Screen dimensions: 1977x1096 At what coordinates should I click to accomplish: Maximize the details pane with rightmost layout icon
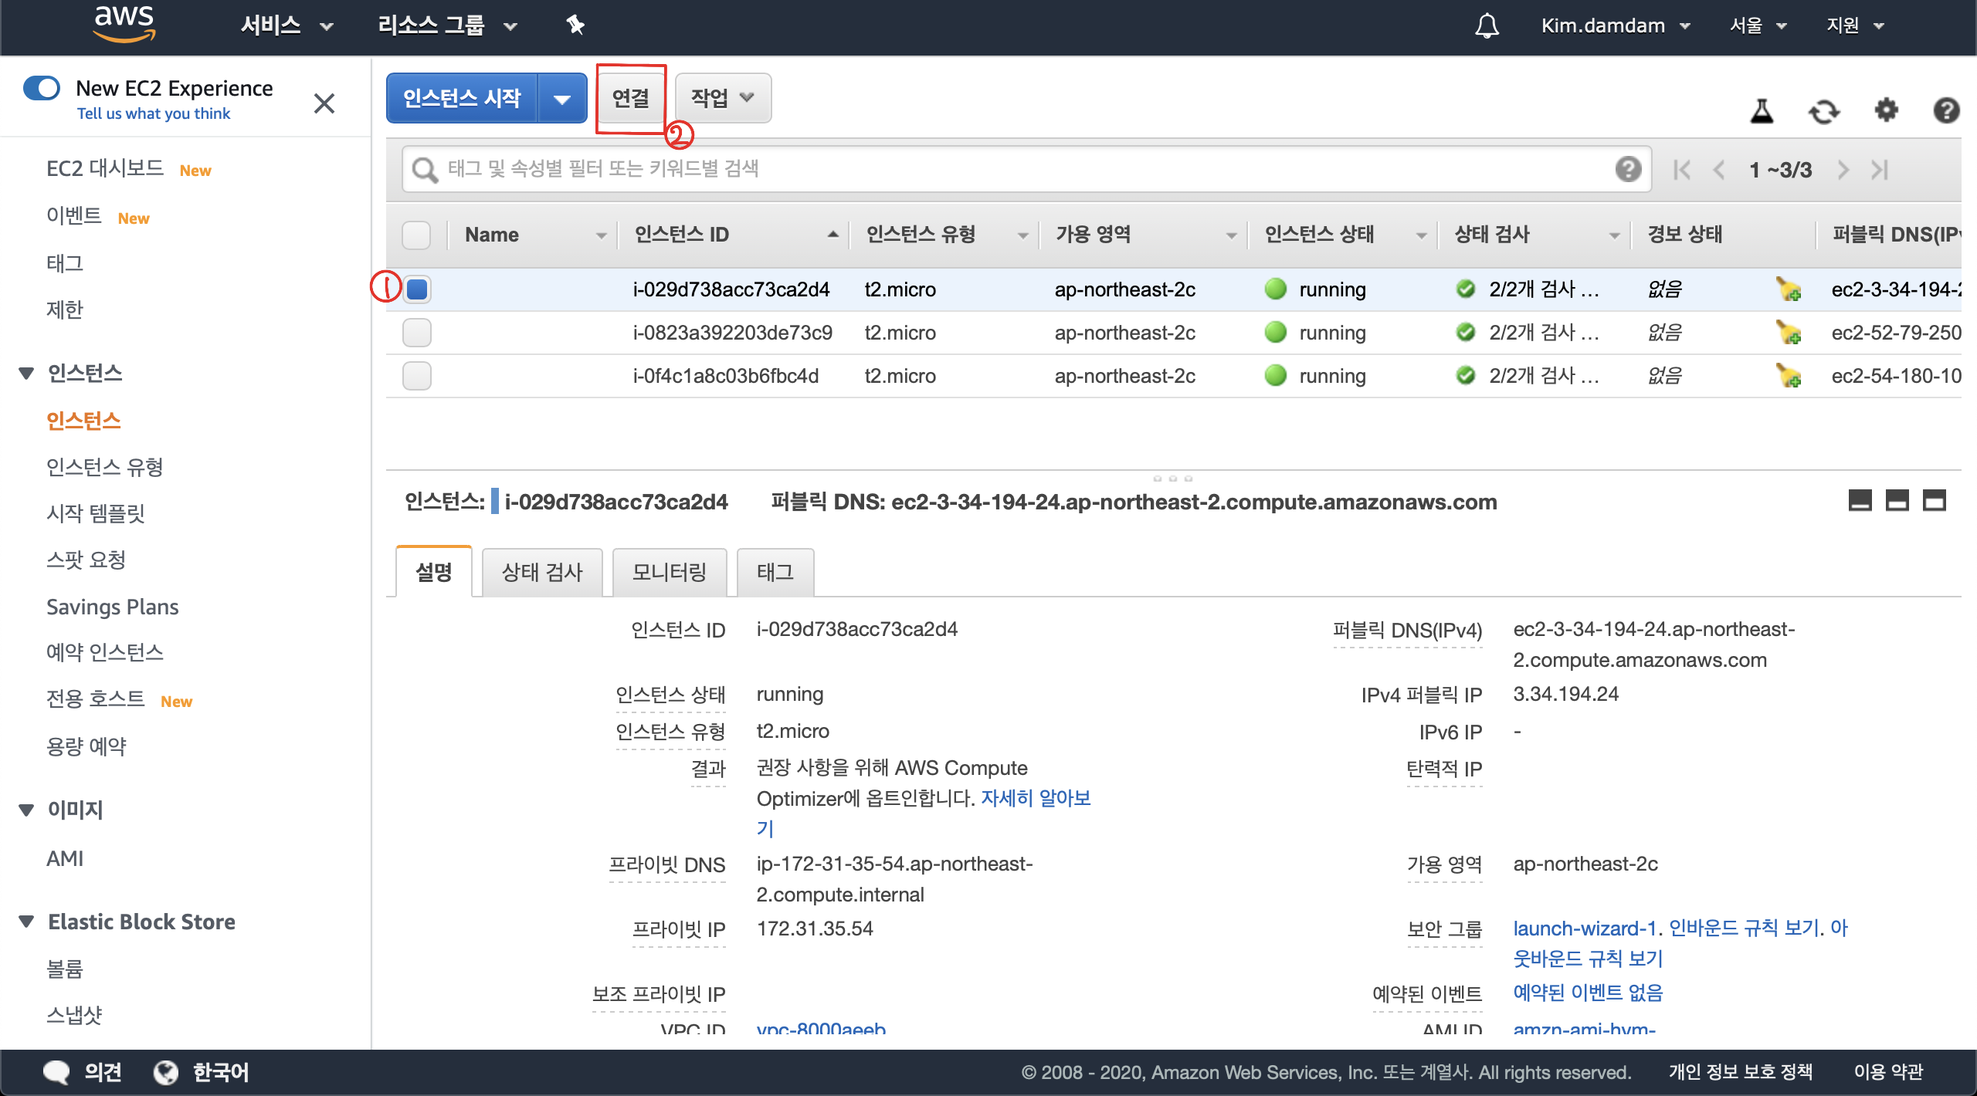(1934, 501)
